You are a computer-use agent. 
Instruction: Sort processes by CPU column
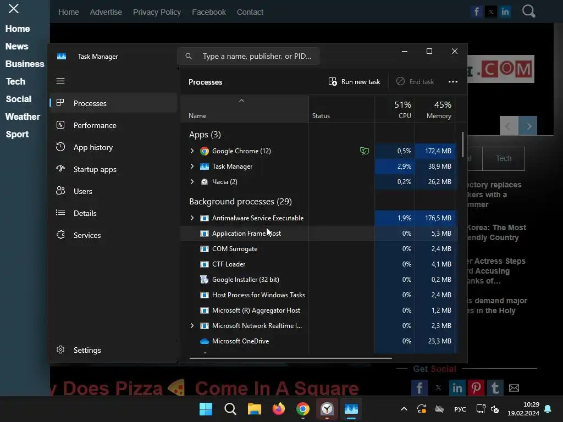(x=395, y=109)
